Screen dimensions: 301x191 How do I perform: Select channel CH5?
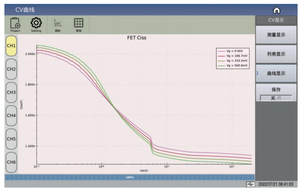pyautogui.click(x=11, y=139)
